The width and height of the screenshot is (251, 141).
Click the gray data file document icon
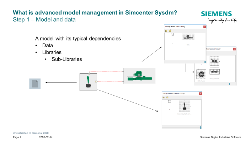pyautogui.click(x=35, y=84)
